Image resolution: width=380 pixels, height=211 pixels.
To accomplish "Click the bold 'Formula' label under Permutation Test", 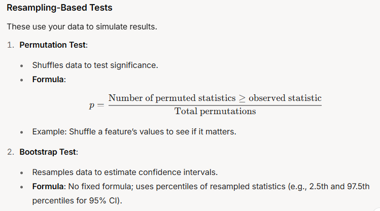I will pos(48,80).
